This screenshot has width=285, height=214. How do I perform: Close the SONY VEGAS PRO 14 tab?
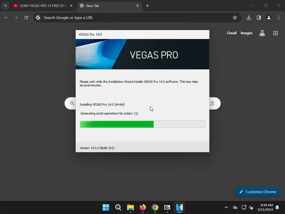[x=71, y=6]
